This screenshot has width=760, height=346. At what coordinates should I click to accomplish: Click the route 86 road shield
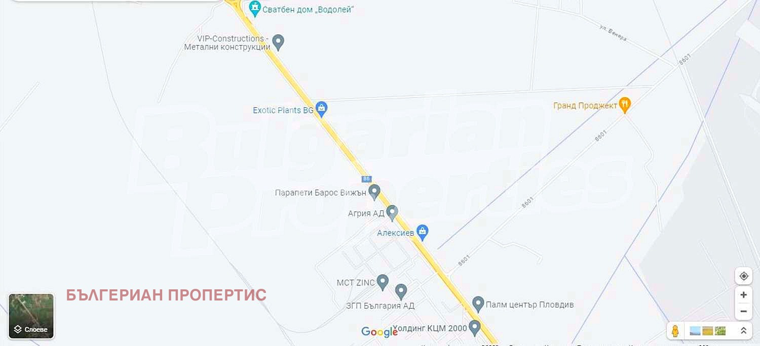(367, 179)
